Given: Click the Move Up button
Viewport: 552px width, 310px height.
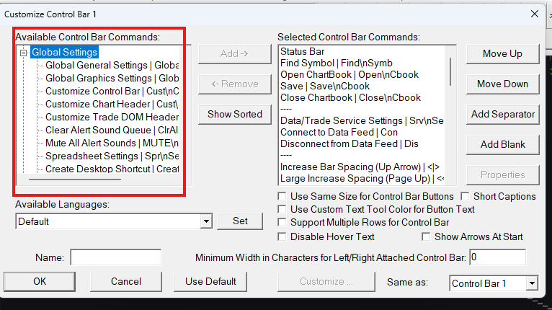Looking at the screenshot, I should [x=502, y=54].
